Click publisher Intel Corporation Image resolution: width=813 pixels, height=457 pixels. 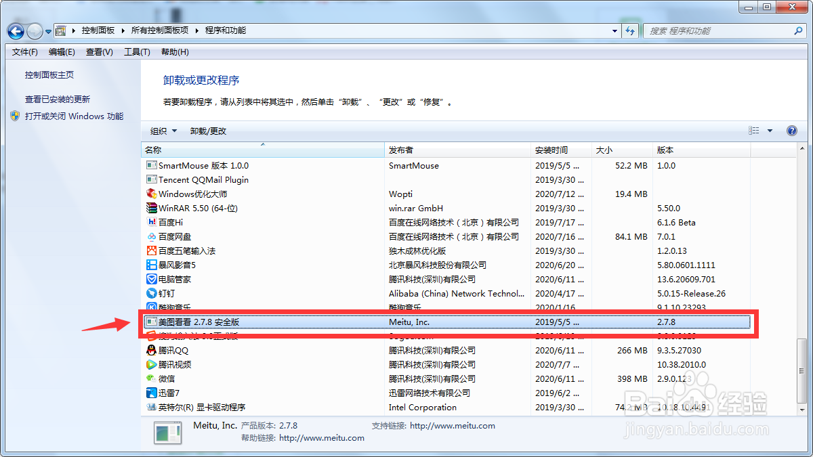click(x=423, y=407)
